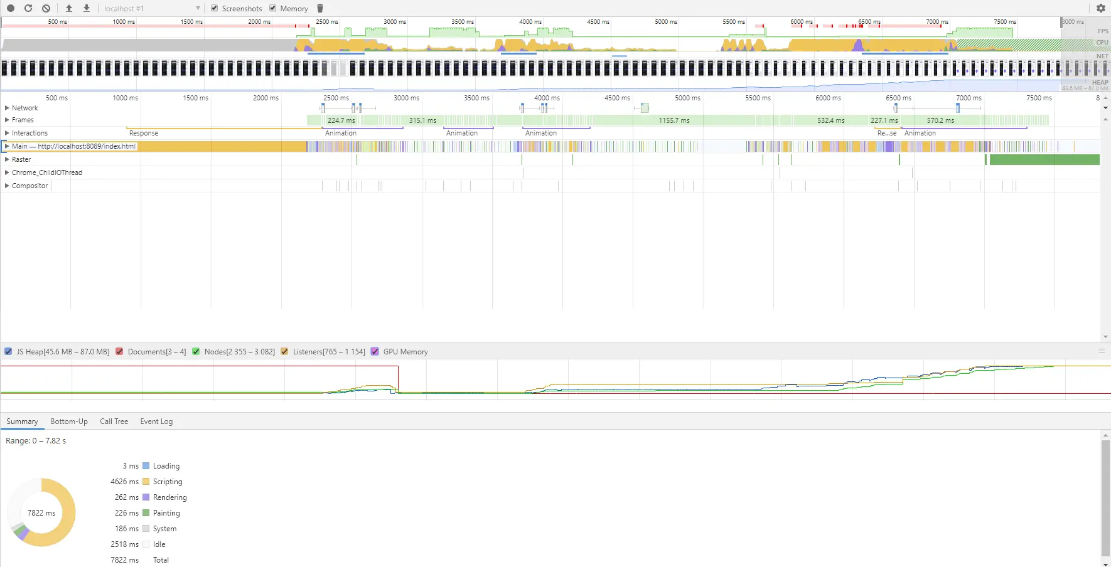Expand the Interactions track

7,133
